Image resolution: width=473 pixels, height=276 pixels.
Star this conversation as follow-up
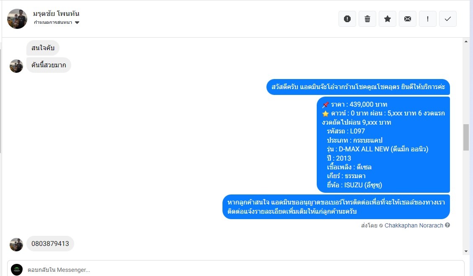(x=388, y=19)
